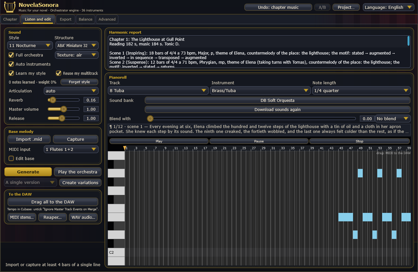Open the Advanced tab

(x=107, y=19)
